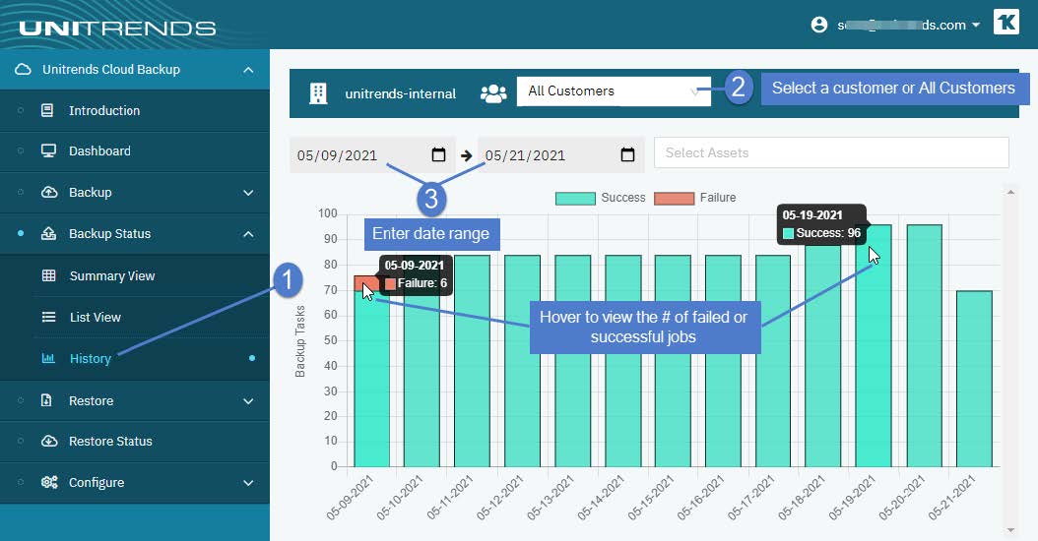Open the user account avatar icon
This screenshot has height=541, width=1038.
(819, 26)
